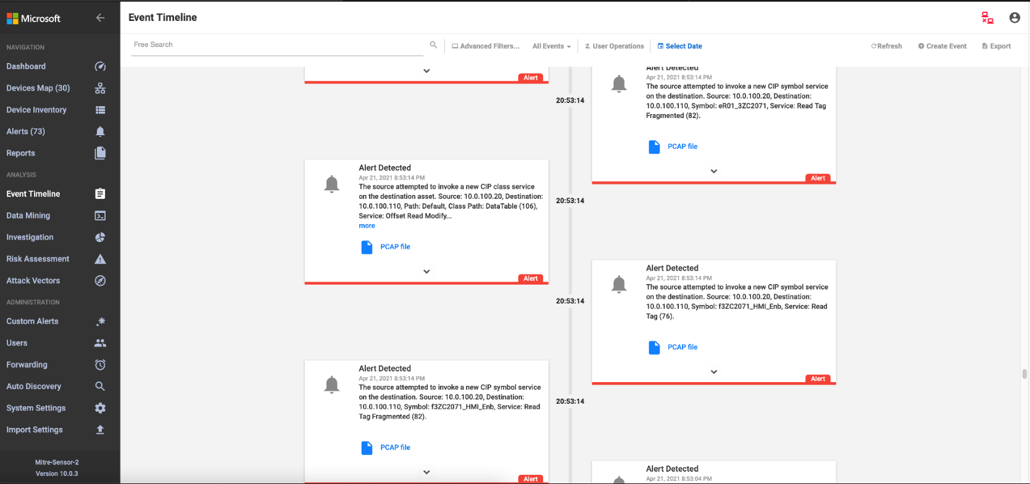Click PCAP file icon in CIP class alert
The image size is (1030, 484).
pyautogui.click(x=367, y=247)
